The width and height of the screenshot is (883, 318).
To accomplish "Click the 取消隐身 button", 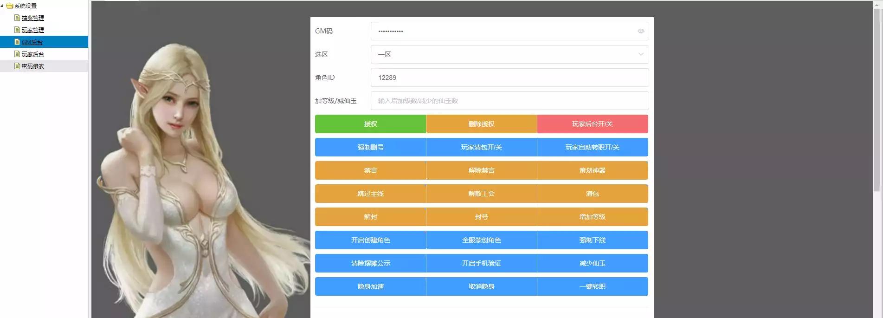I will coord(482,286).
